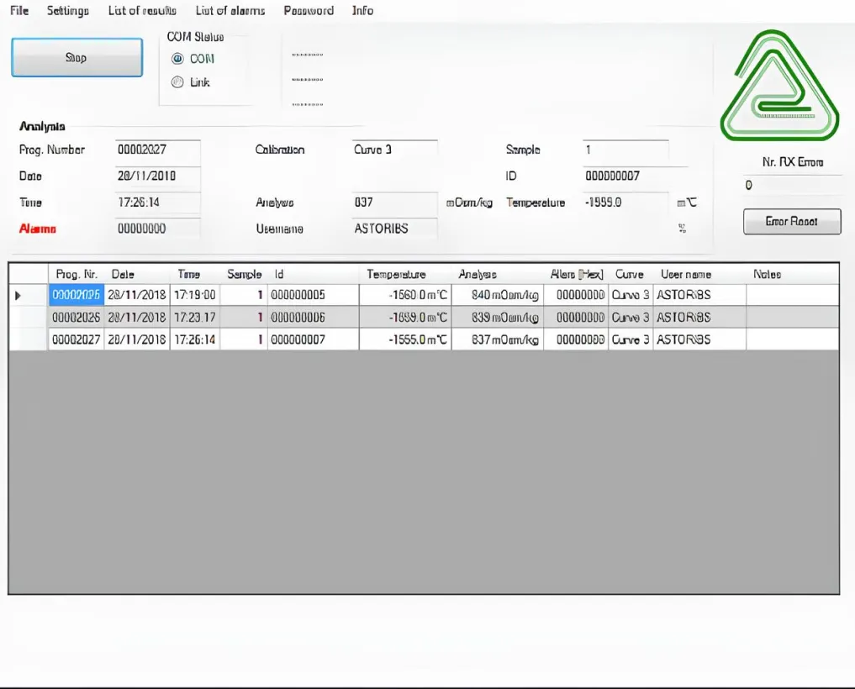Click the ID field showing 000000007
Screen dimensions: 855x689
(625, 176)
